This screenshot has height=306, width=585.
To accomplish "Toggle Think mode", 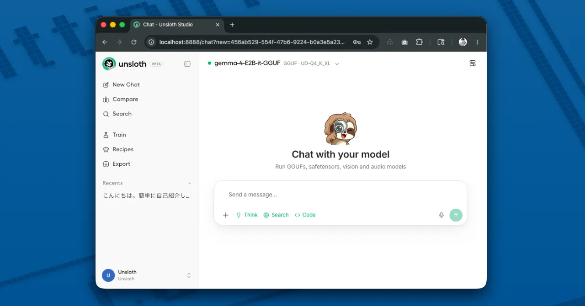I will pyautogui.click(x=247, y=215).
